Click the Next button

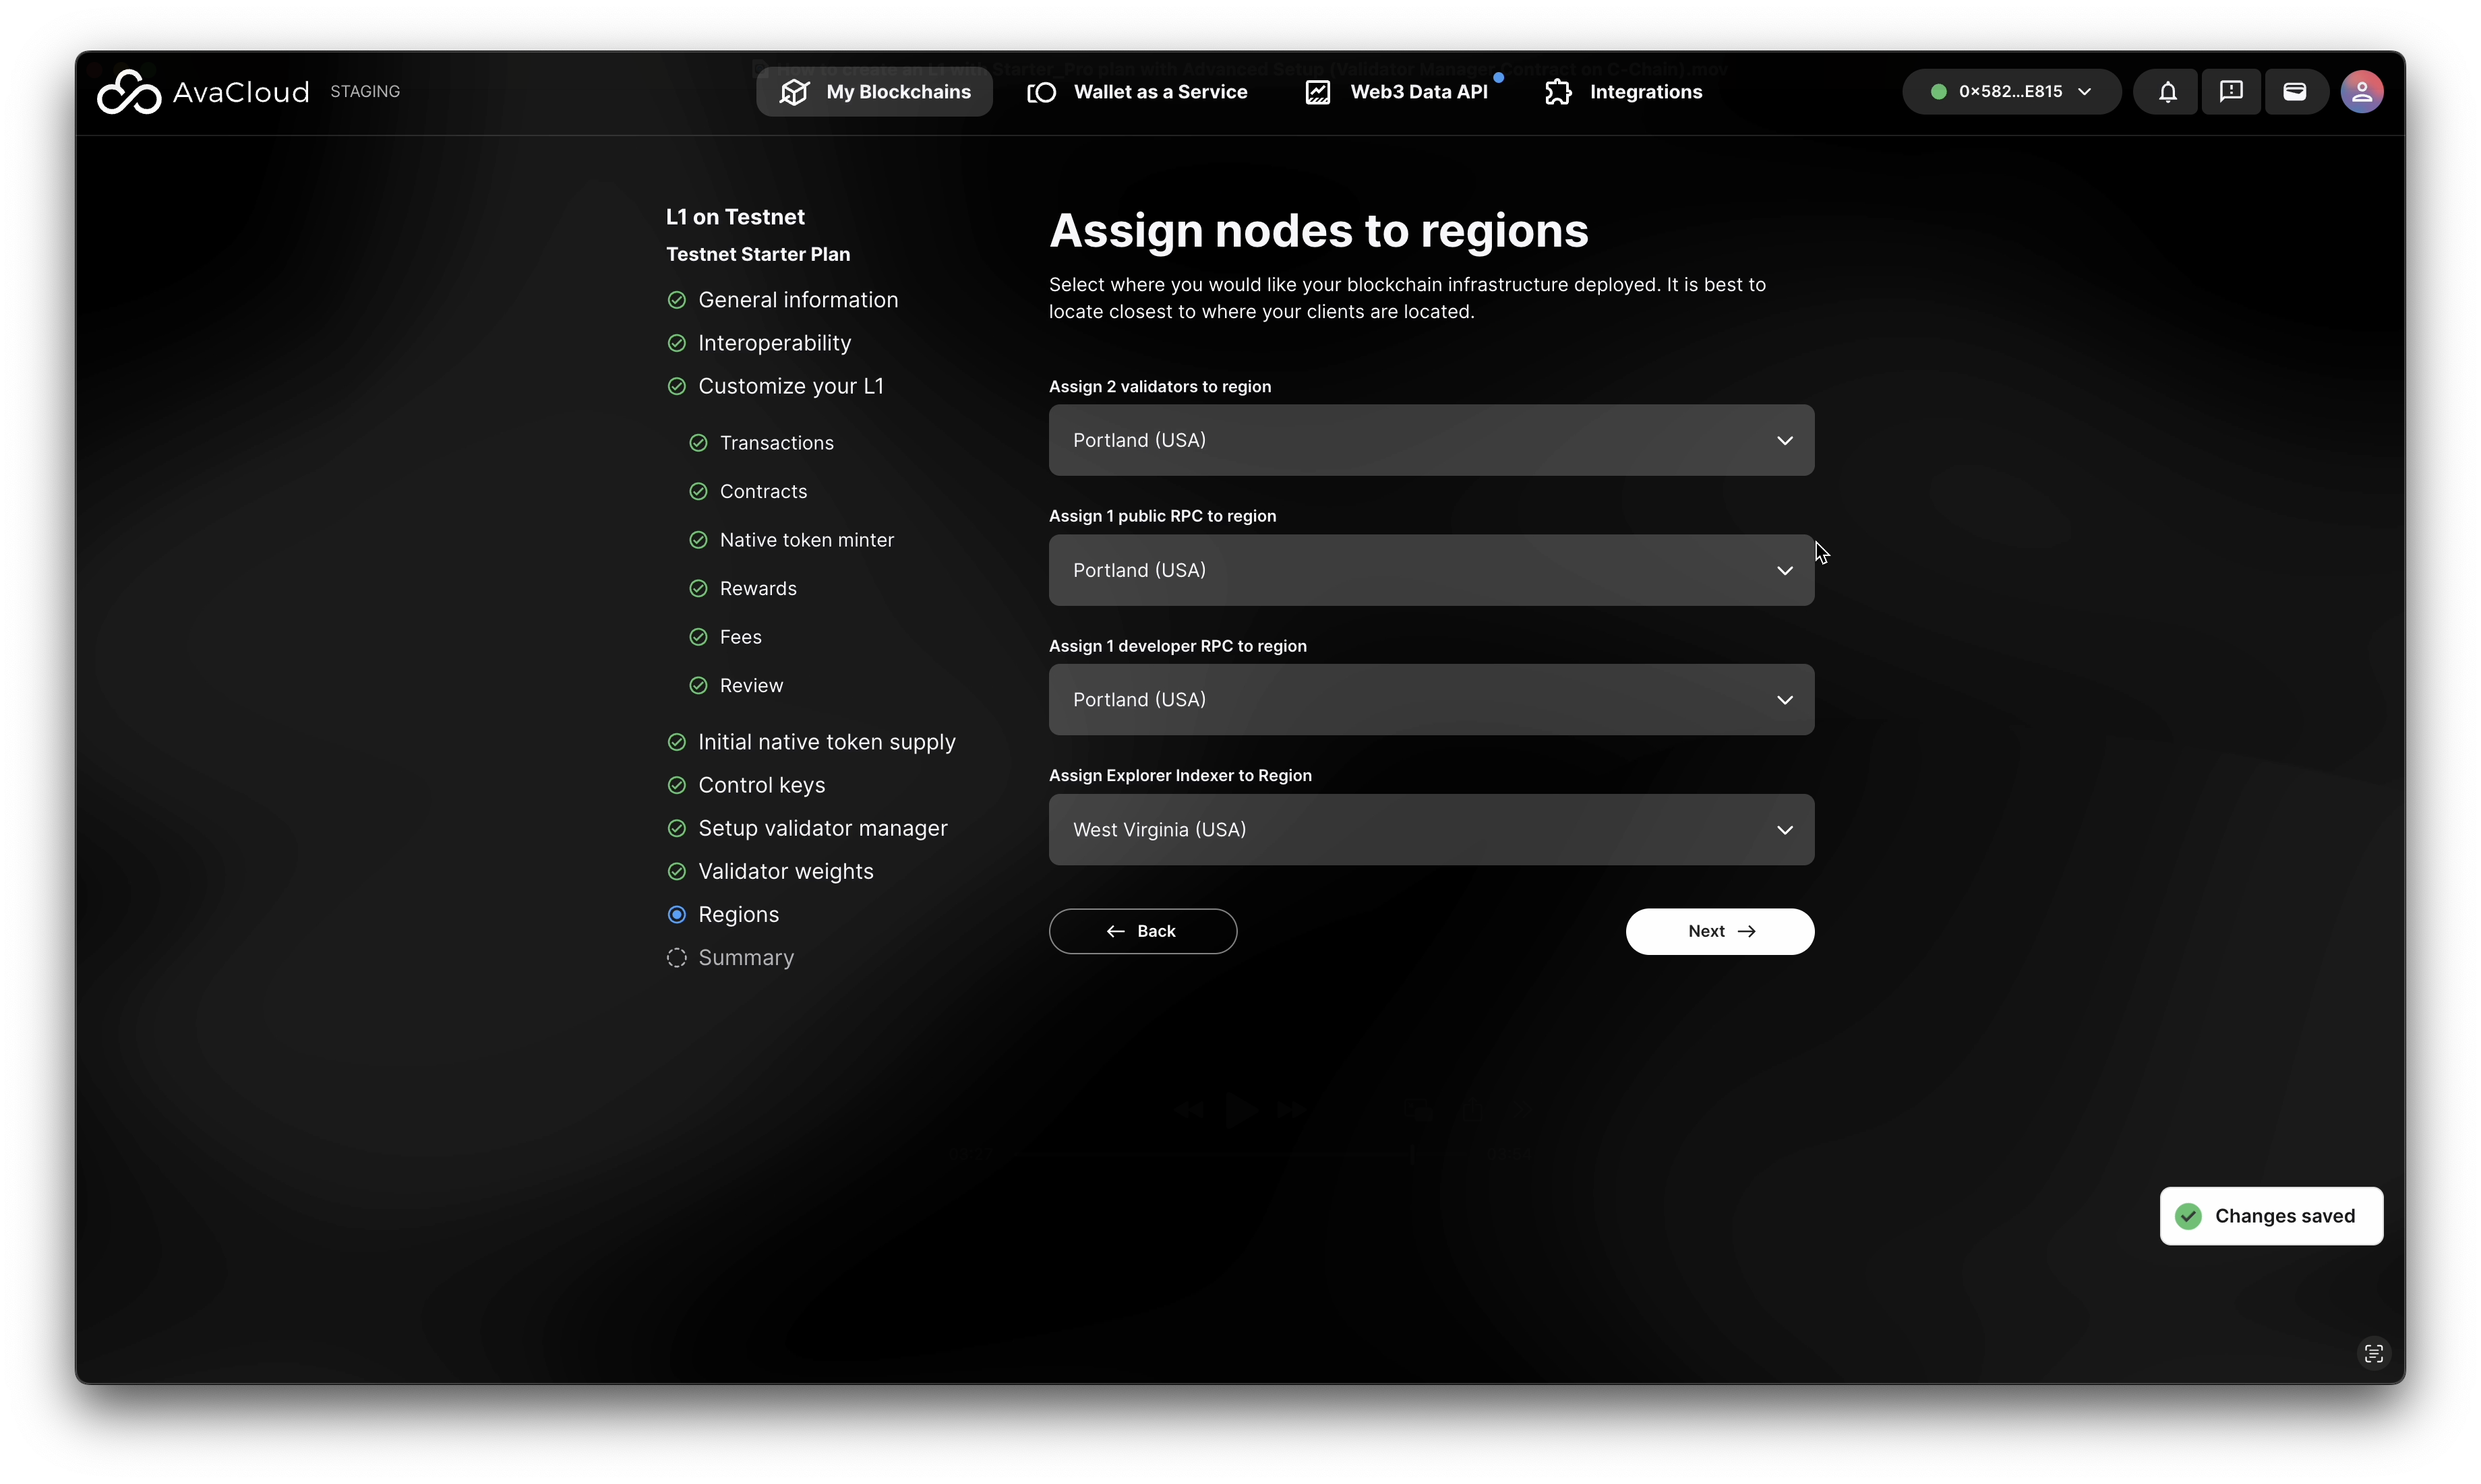point(1718,931)
